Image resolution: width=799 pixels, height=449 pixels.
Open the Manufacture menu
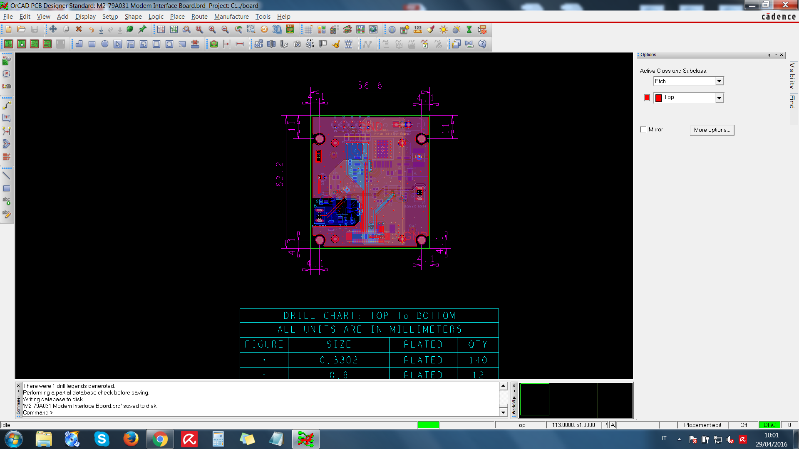coord(231,17)
